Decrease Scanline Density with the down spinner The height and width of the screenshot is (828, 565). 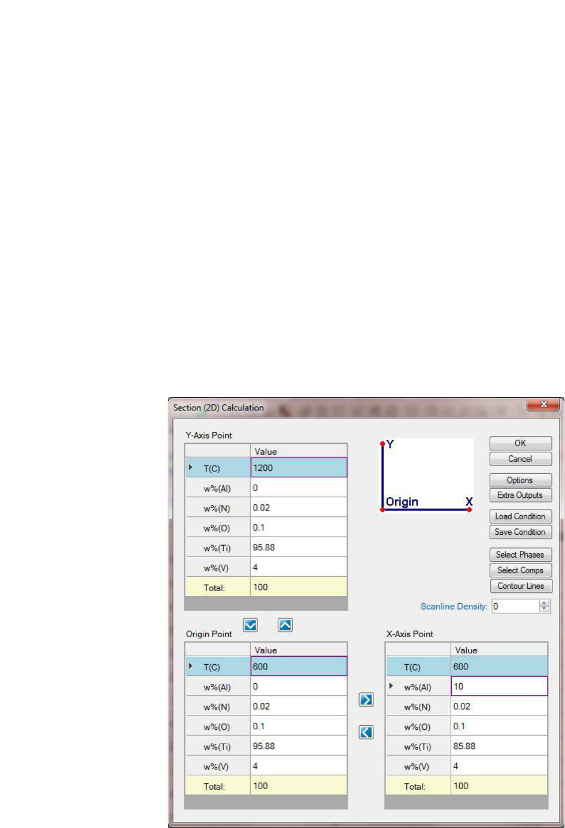click(544, 609)
